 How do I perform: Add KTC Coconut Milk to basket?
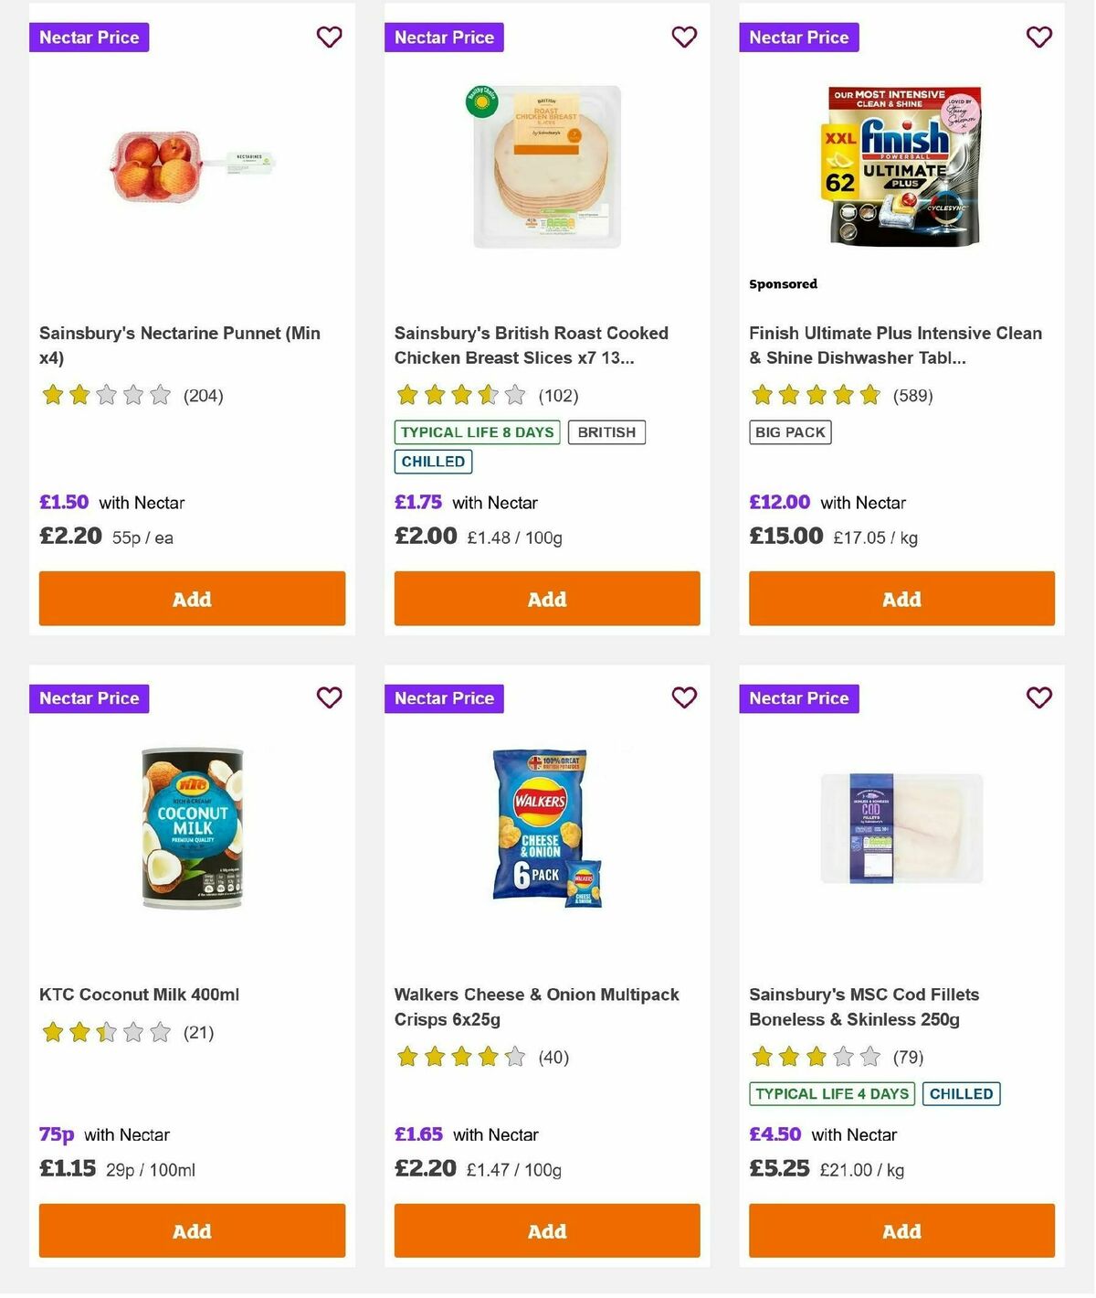click(x=191, y=1230)
